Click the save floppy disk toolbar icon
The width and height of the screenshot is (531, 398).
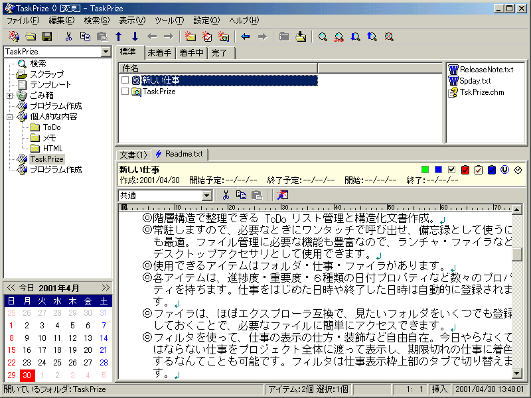click(47, 36)
